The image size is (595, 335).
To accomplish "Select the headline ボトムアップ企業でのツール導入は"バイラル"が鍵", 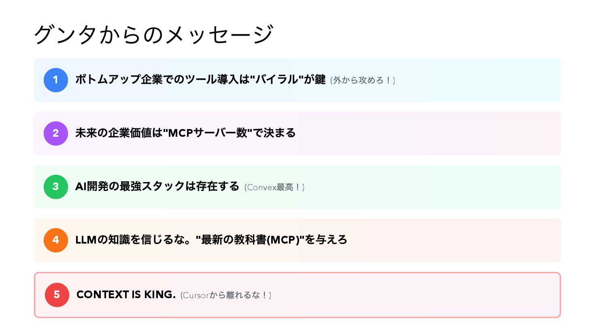I will pyautogui.click(x=200, y=80).
